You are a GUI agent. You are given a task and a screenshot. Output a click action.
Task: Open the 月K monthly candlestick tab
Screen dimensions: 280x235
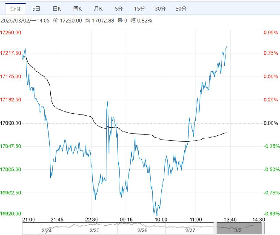98,8
